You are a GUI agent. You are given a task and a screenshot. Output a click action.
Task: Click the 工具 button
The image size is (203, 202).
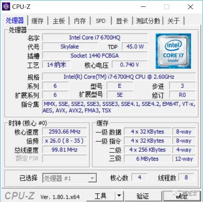point(100,196)
